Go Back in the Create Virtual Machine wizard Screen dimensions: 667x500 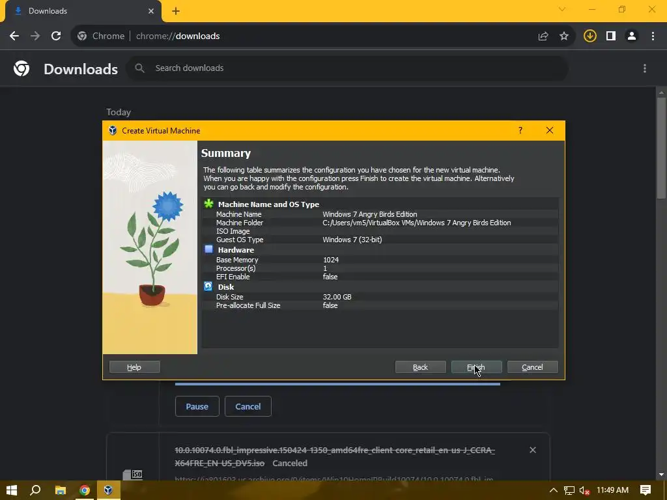coord(420,367)
